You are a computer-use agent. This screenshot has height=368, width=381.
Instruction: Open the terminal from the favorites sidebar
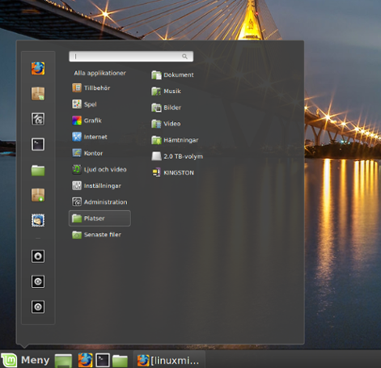coord(38,144)
